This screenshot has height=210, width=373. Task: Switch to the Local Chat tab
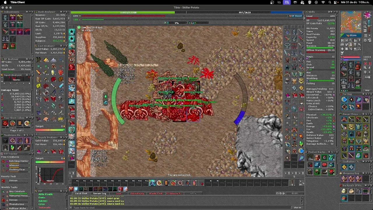point(81,193)
